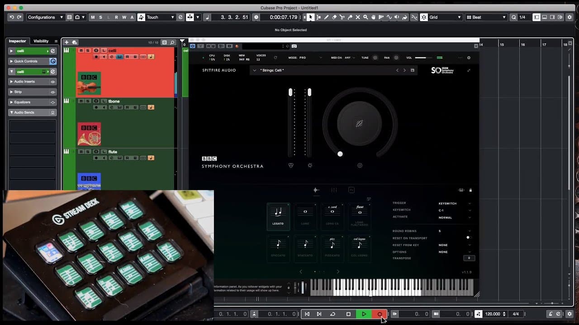Screen dimensions: 579x325
Task: Click the PAN knob in plugin
Action: [396, 58]
